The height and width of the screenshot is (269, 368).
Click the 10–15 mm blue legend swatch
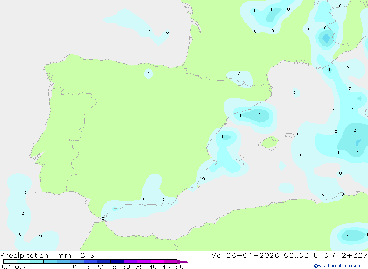[77, 262]
